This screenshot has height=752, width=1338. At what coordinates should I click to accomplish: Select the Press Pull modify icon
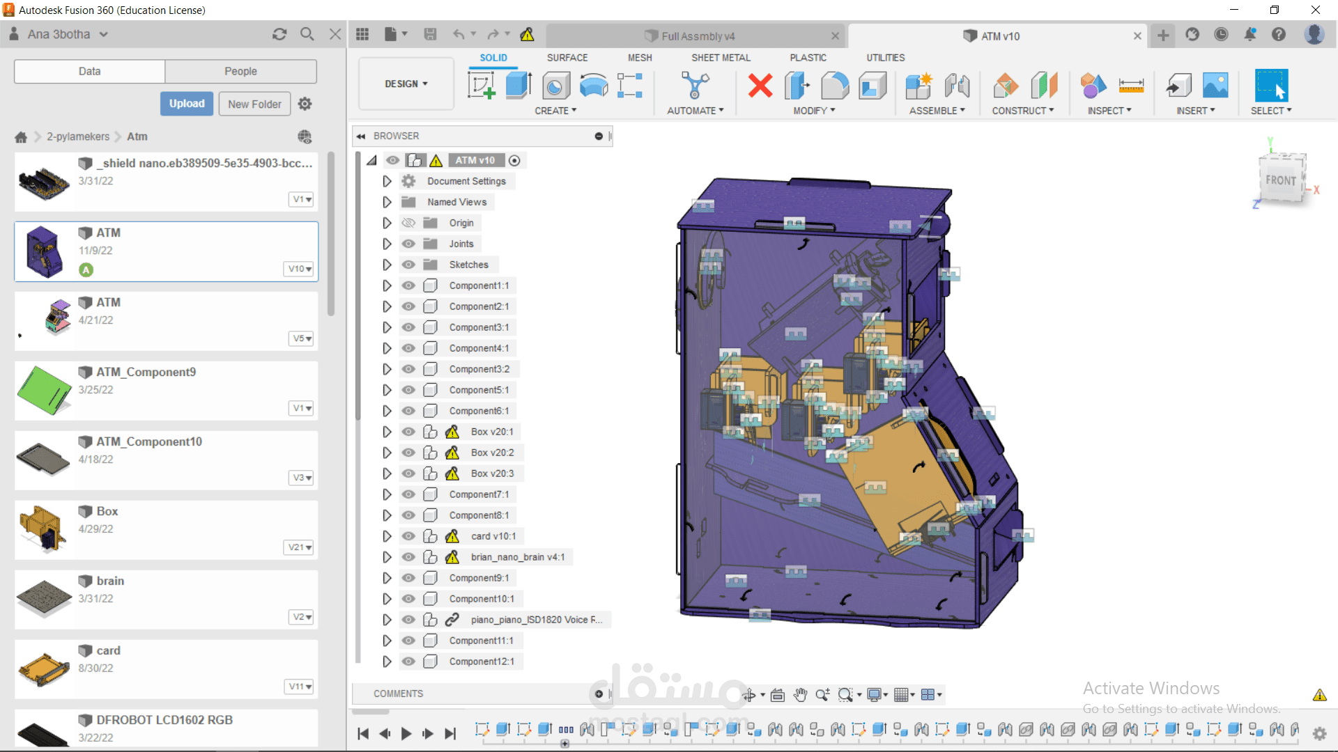pyautogui.click(x=797, y=86)
